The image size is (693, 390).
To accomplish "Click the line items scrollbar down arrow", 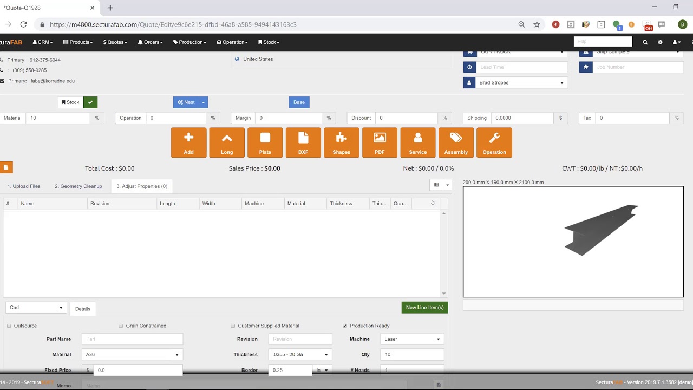I will pyautogui.click(x=444, y=294).
